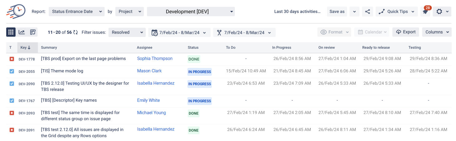Screen dimensions: 456x141
Task: Open the settings gear menu
Action: pyautogui.click(x=442, y=11)
